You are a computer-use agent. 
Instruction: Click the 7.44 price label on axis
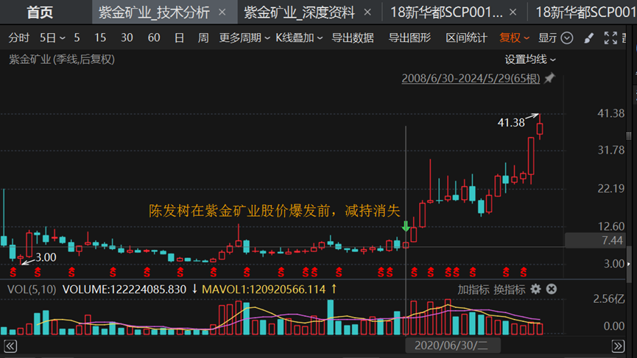point(613,240)
